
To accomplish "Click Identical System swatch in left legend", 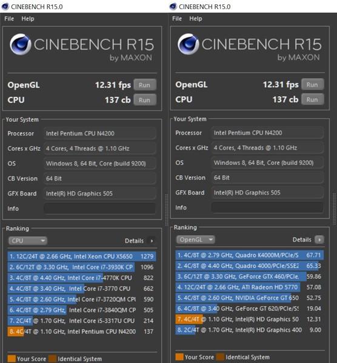I will [52, 358].
